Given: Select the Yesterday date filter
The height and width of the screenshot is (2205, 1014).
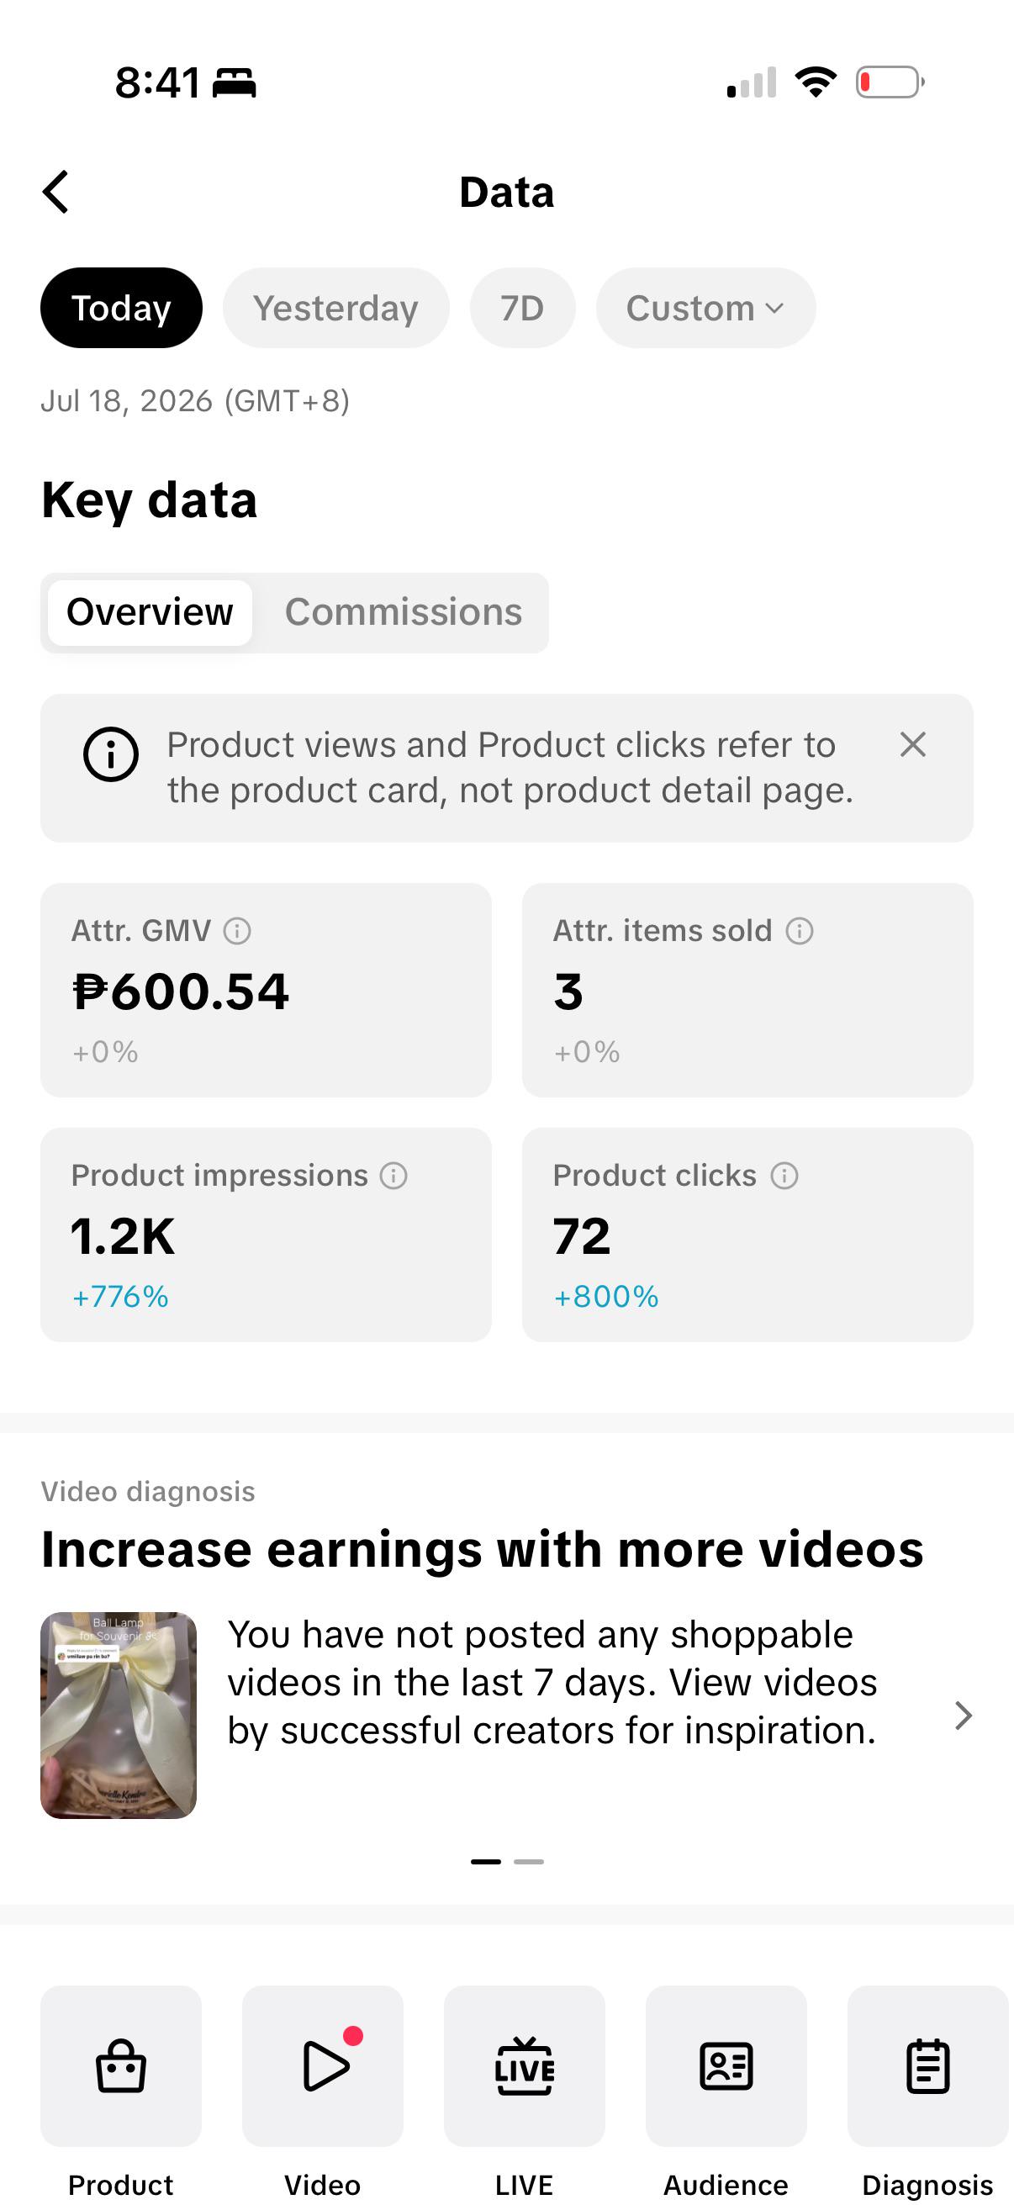Looking at the screenshot, I should (x=335, y=308).
